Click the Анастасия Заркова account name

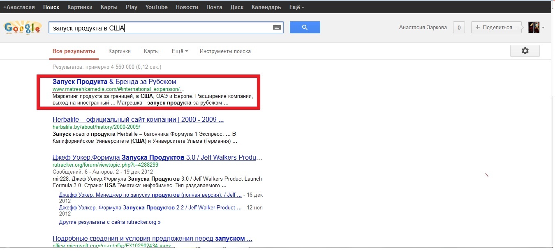click(423, 28)
